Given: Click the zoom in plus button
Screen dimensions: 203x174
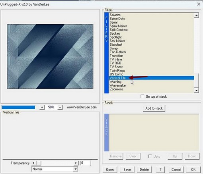Looking at the screenshot, I should (x=42, y=107).
